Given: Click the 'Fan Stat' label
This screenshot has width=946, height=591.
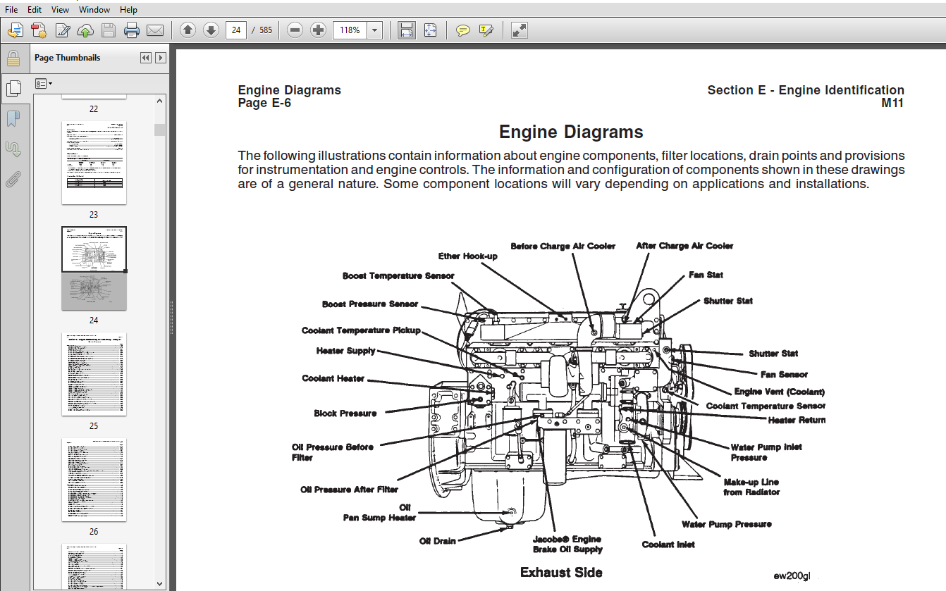Looking at the screenshot, I should click(x=706, y=275).
